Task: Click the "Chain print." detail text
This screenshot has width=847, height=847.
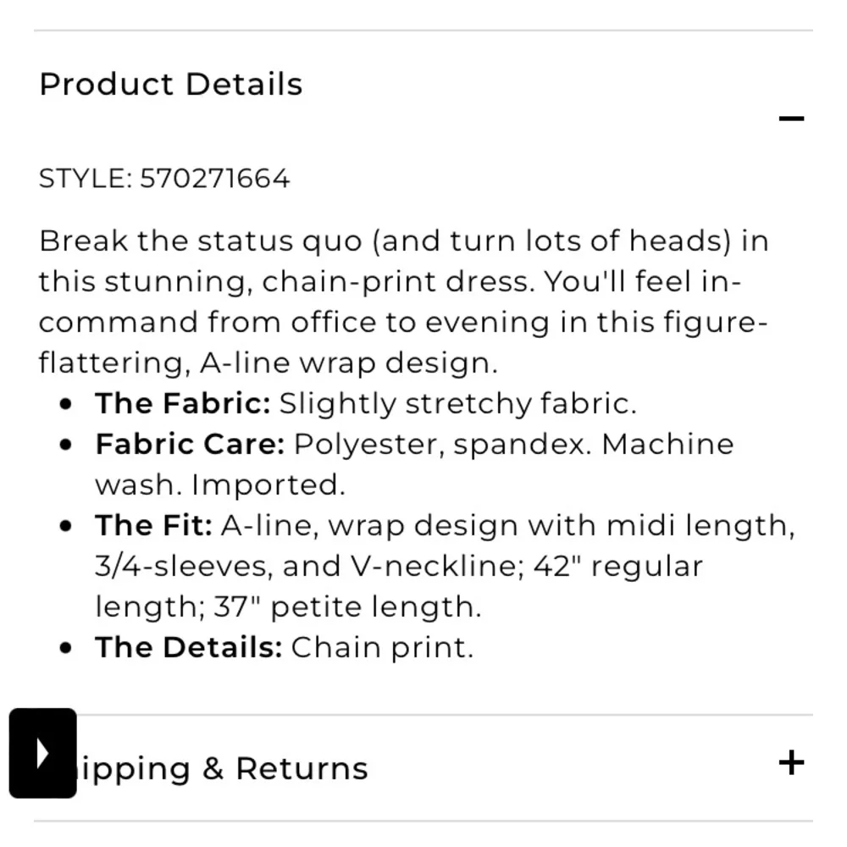Action: pos(382,647)
